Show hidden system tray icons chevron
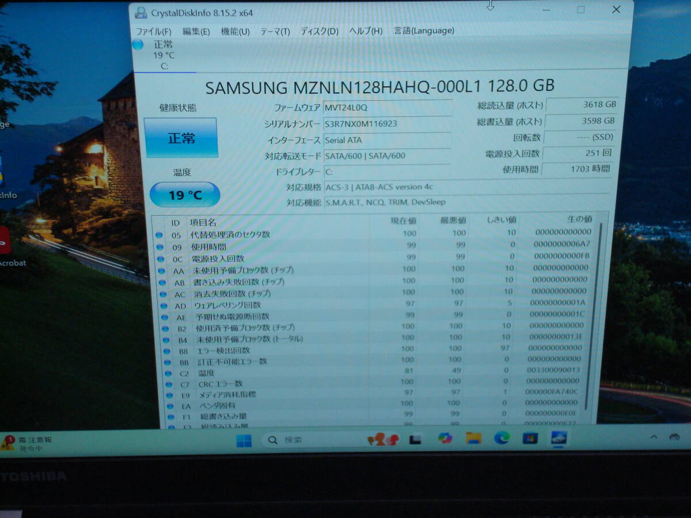 pos(654,437)
